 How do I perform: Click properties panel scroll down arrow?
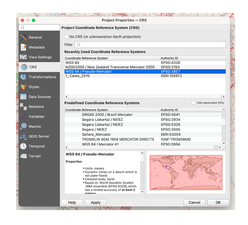[142, 192]
